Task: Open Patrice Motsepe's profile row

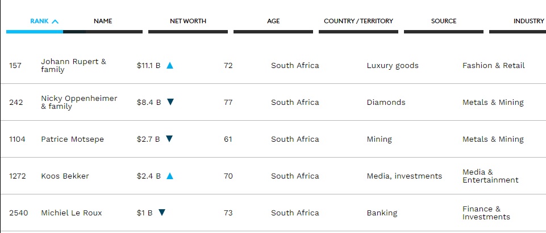Action: coord(72,139)
